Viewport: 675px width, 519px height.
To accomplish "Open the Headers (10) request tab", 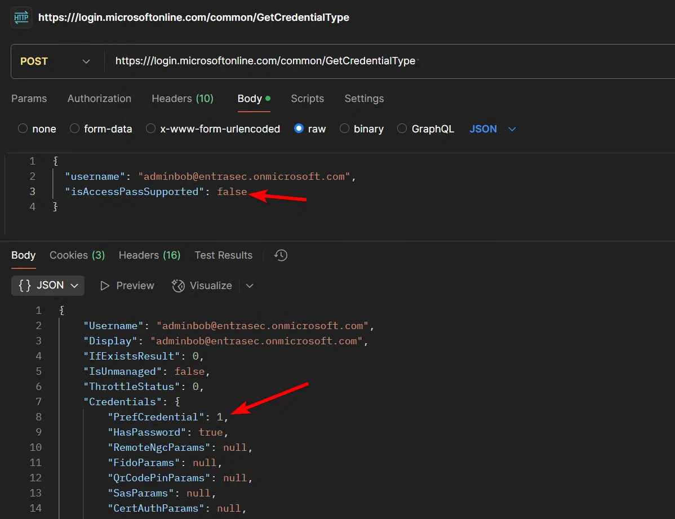I will coord(183,99).
